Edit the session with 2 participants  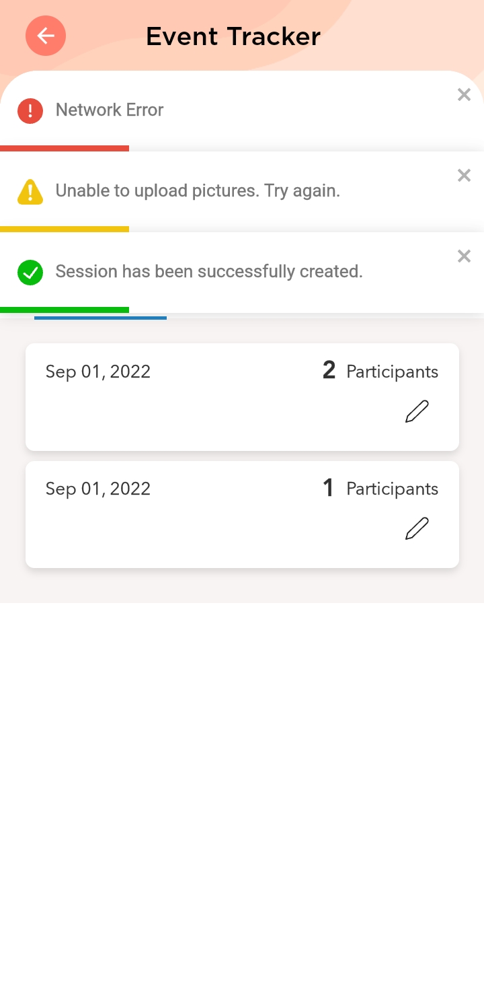pyautogui.click(x=417, y=411)
